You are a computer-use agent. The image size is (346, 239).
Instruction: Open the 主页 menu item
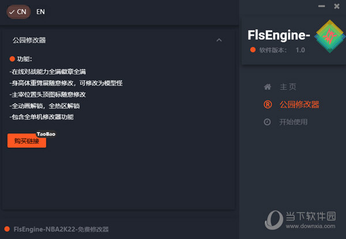tap(288, 87)
